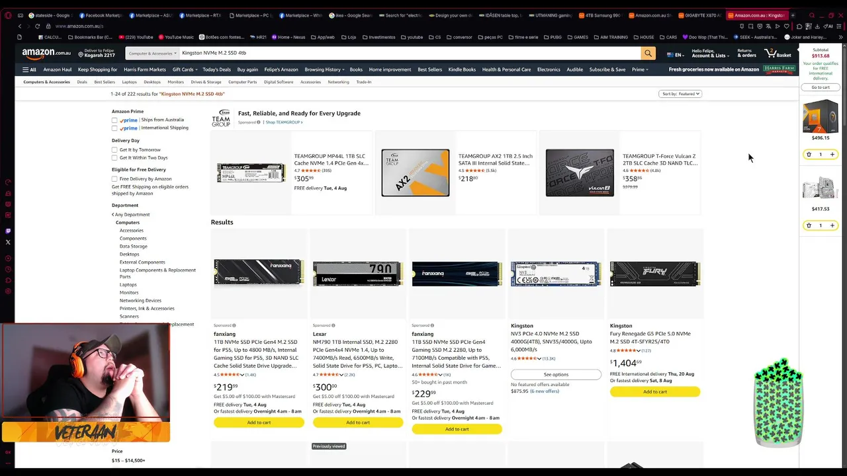
Task: Select Computer Parts in the subnav
Action: (242, 82)
